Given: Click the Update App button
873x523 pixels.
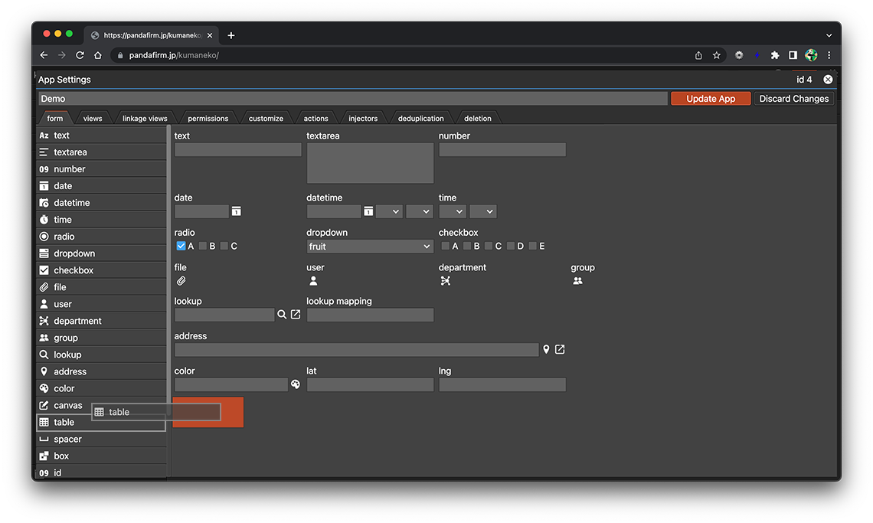Looking at the screenshot, I should point(710,99).
